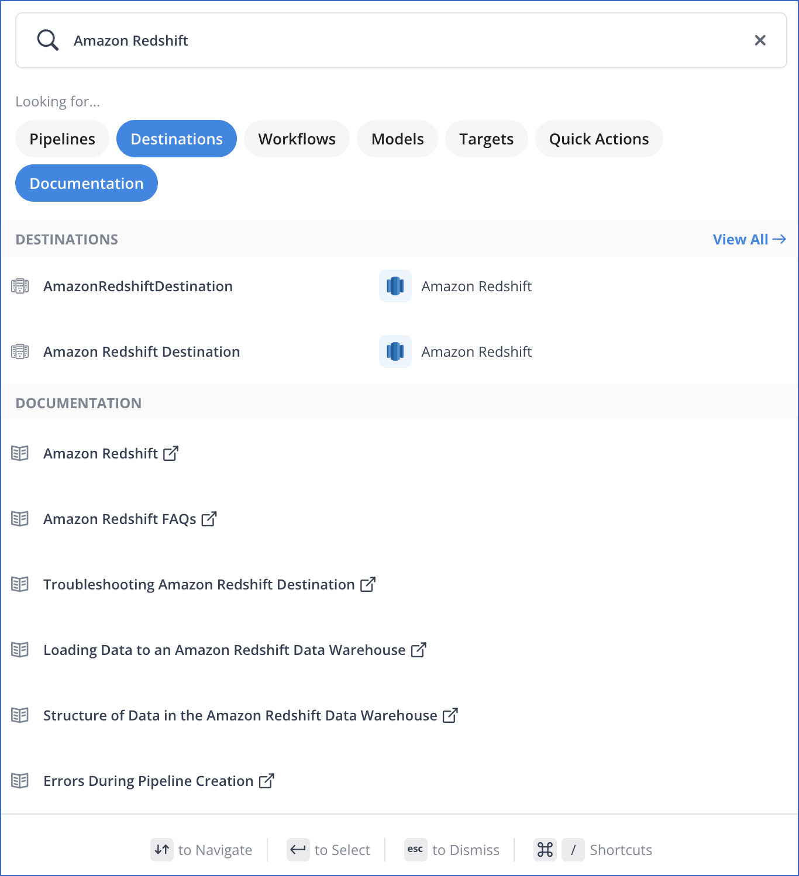The height and width of the screenshot is (876, 799).
Task: Click external link icon after Troubleshooting doc
Action: pyautogui.click(x=368, y=584)
